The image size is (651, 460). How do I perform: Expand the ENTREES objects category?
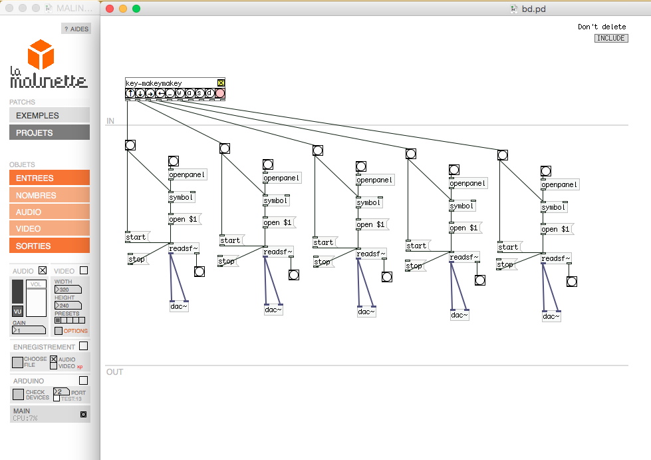pyautogui.click(x=49, y=178)
